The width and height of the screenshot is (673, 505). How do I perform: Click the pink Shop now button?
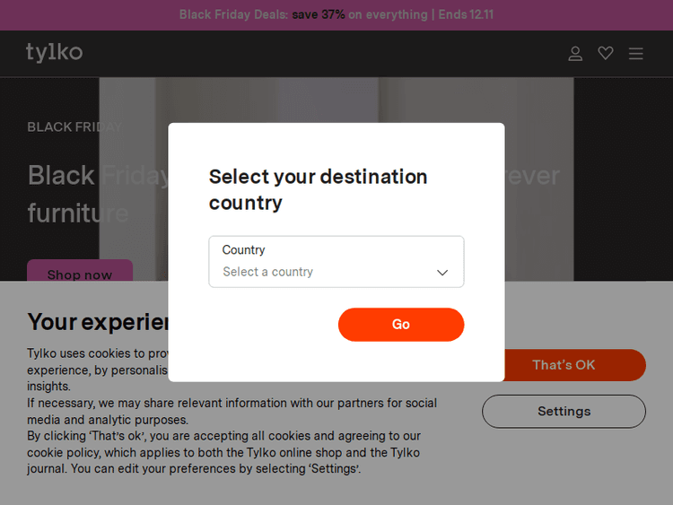[x=80, y=272]
